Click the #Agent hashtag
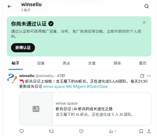 pyautogui.click(x=79, y=86)
